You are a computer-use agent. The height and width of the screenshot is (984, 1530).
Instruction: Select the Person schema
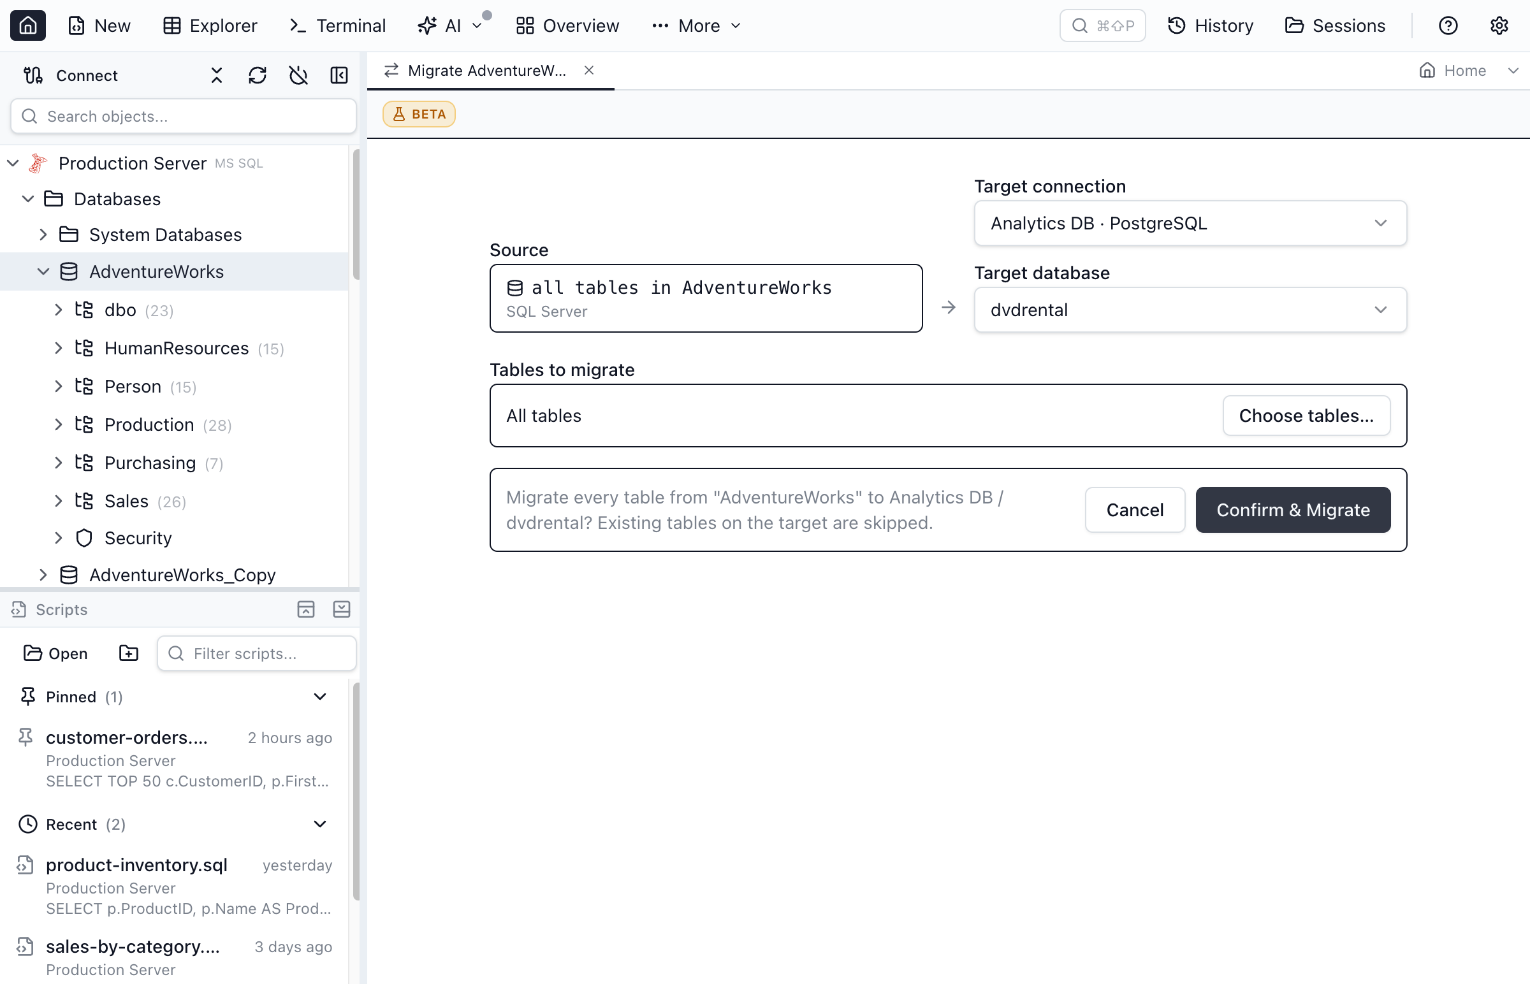(x=174, y=387)
